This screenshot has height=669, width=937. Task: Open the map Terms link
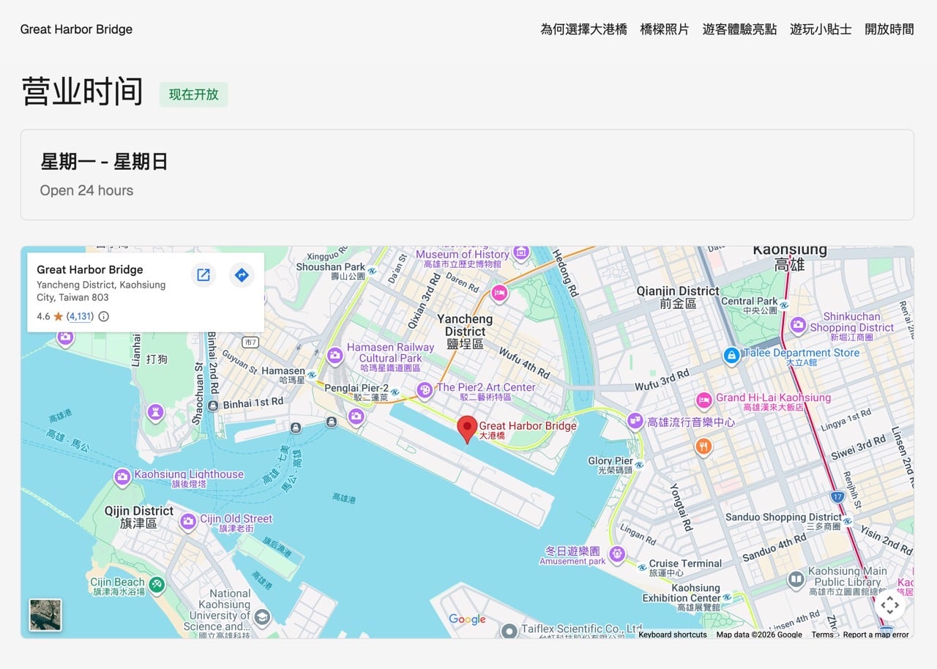pyautogui.click(x=822, y=635)
